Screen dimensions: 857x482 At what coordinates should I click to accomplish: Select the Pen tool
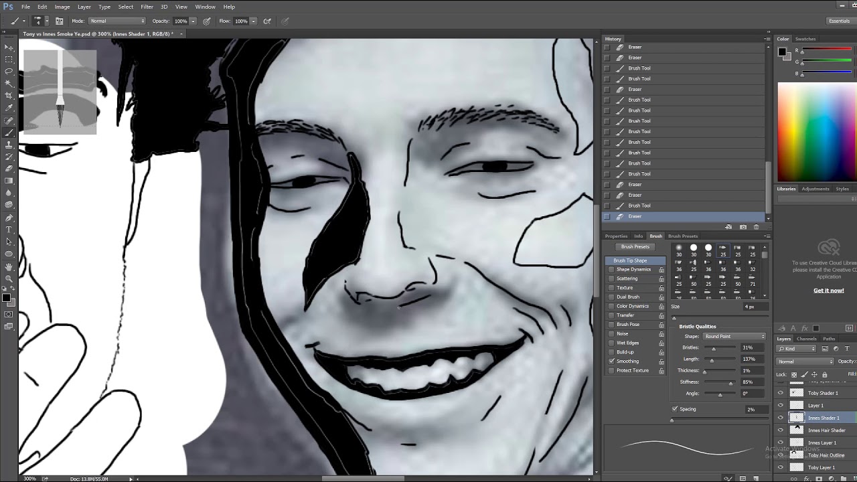click(9, 218)
